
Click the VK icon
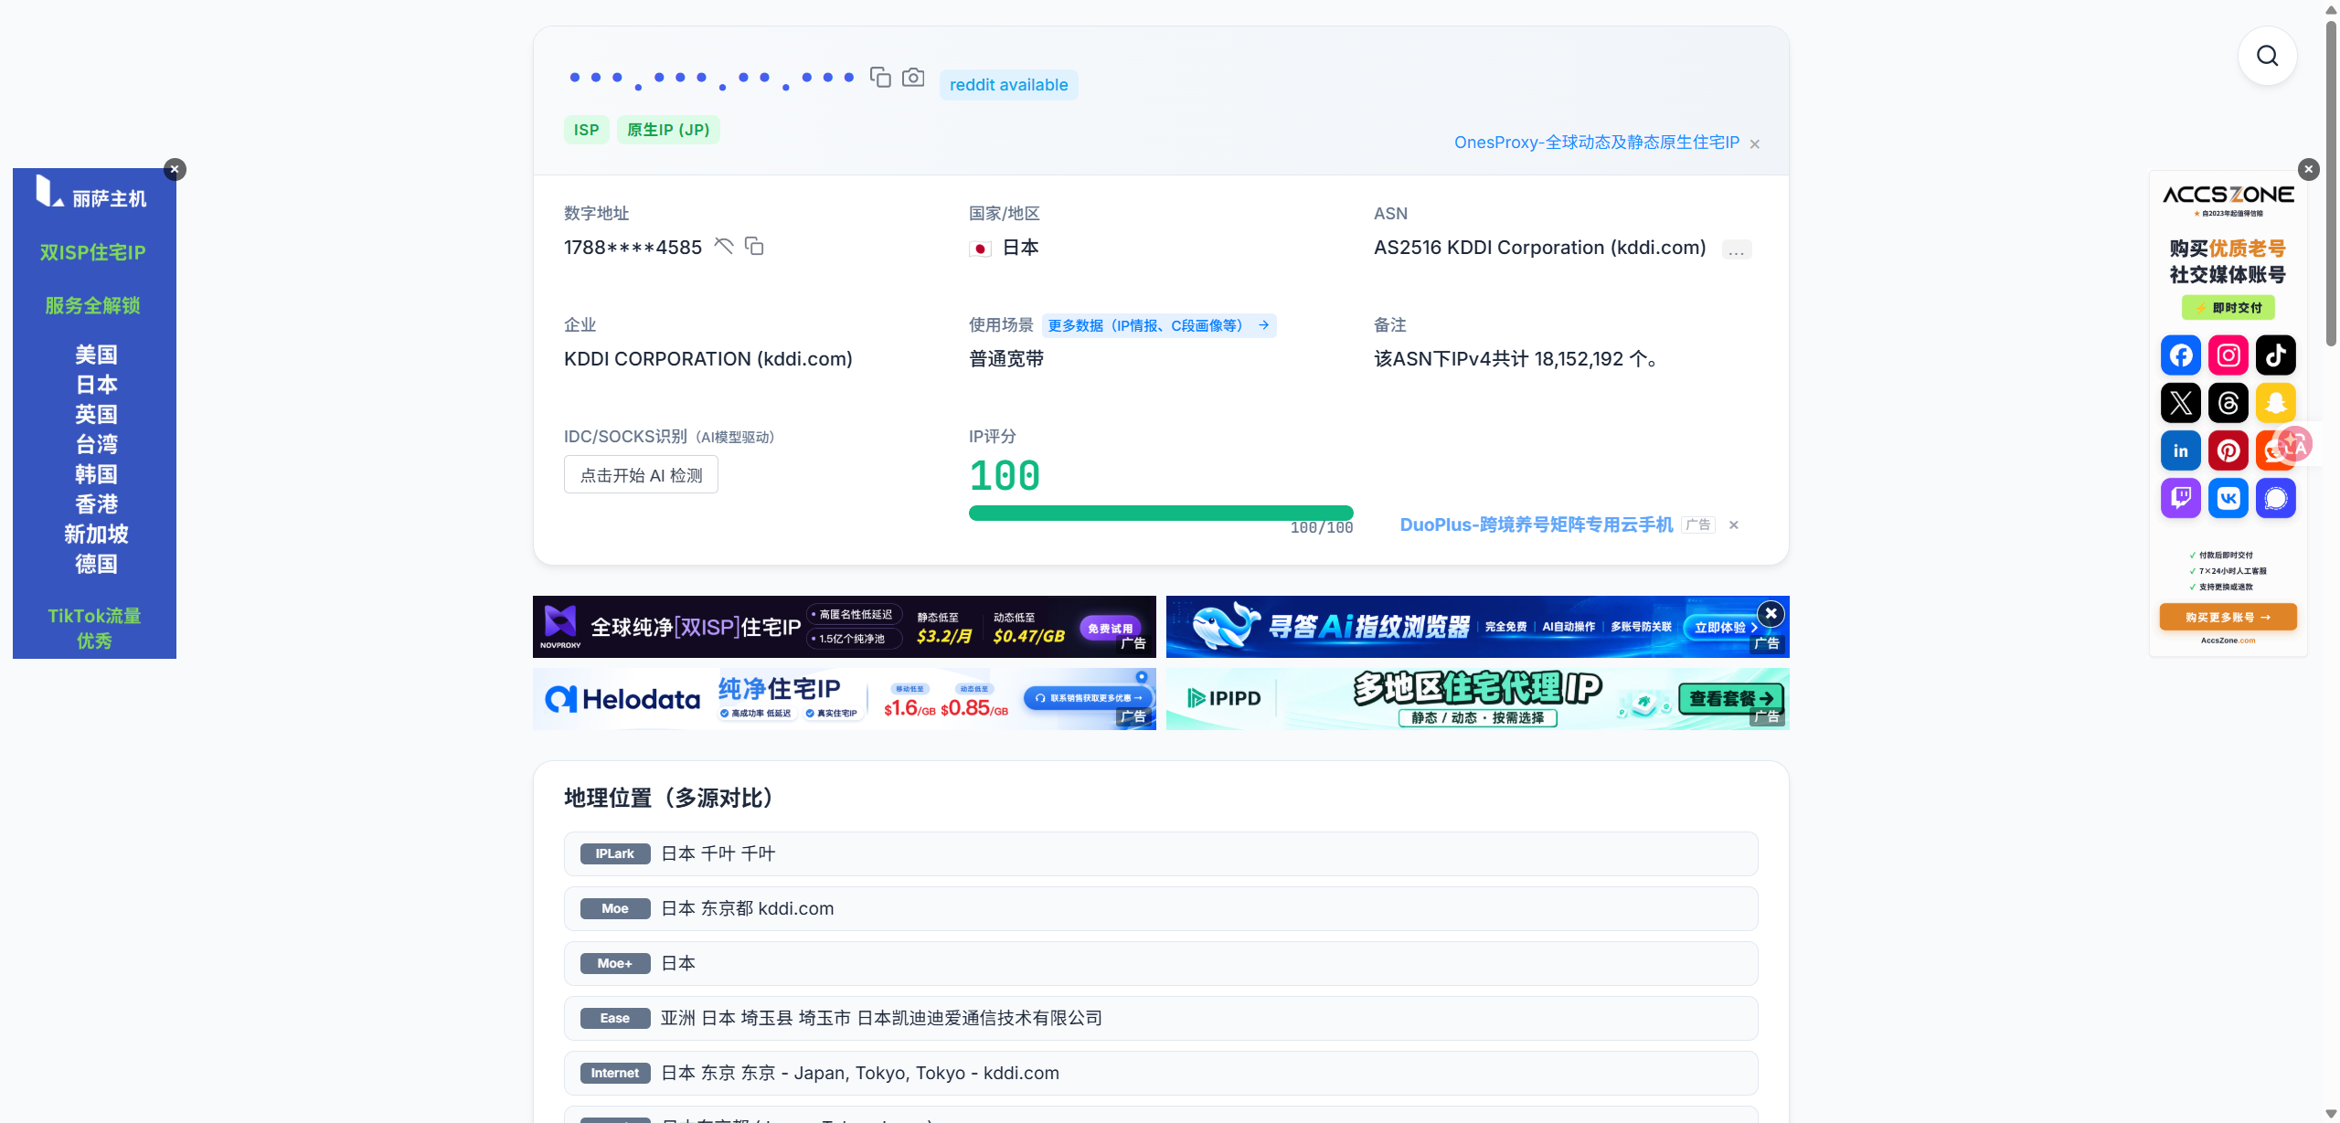point(2228,498)
